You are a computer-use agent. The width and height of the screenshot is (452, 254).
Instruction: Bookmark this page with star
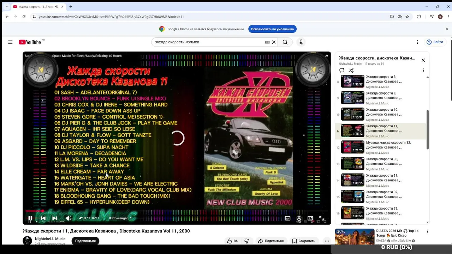point(407,17)
